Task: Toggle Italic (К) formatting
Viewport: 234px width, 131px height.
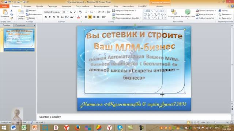Action: 50,17
